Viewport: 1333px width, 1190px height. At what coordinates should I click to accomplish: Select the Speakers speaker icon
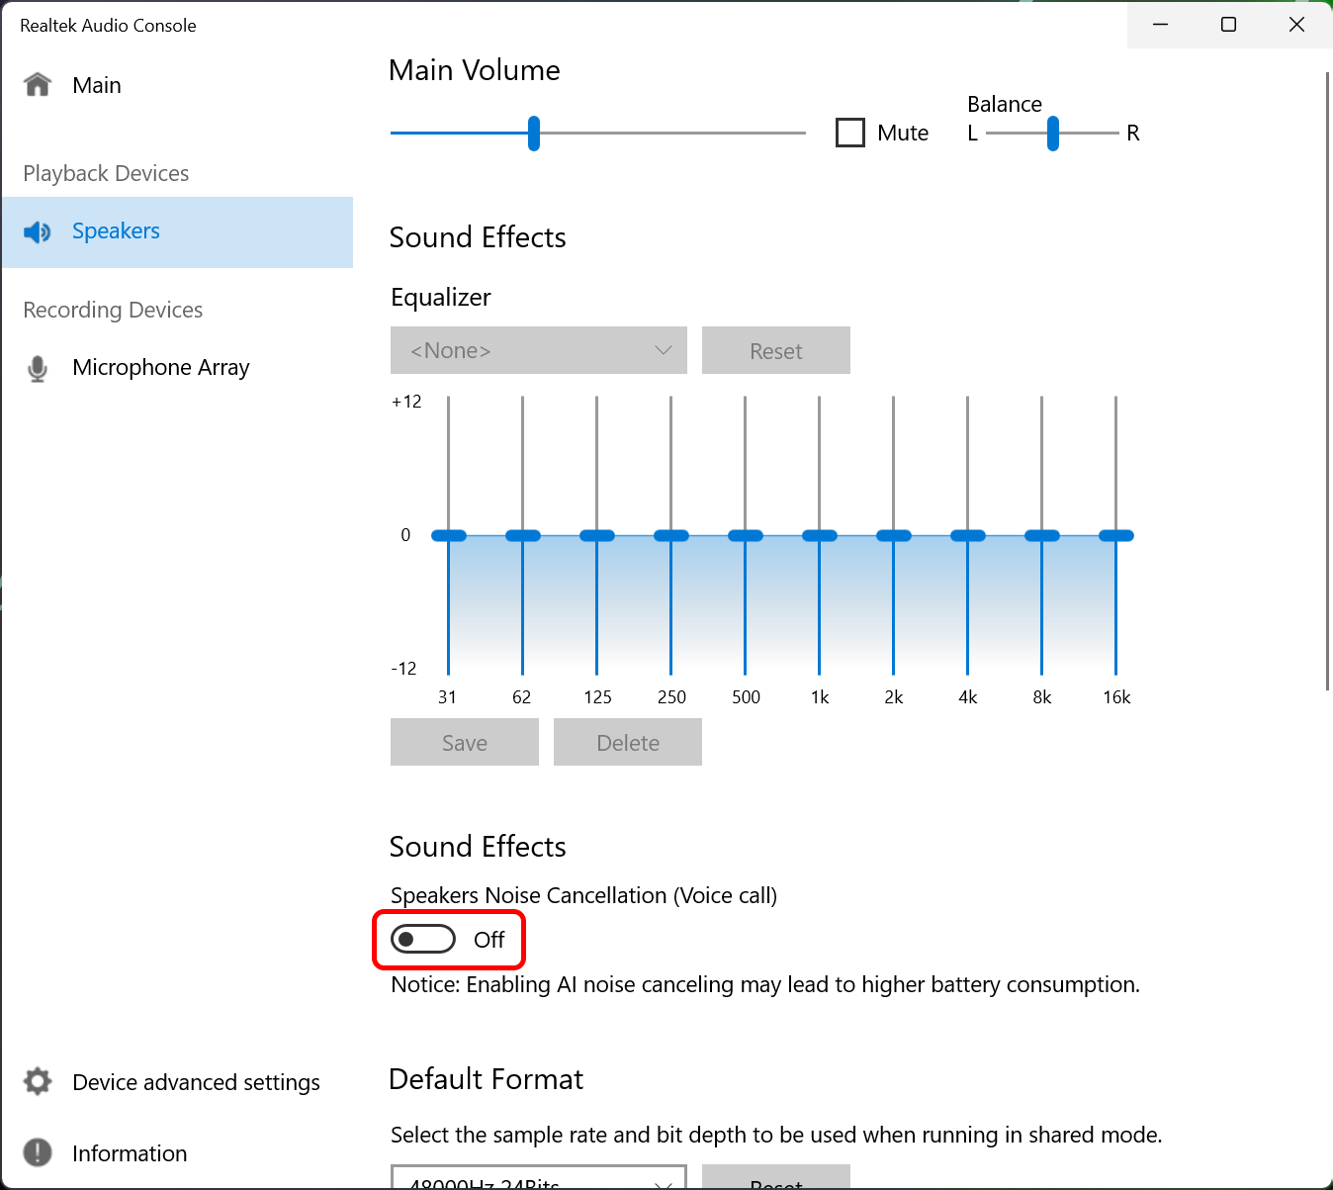pos(37,231)
